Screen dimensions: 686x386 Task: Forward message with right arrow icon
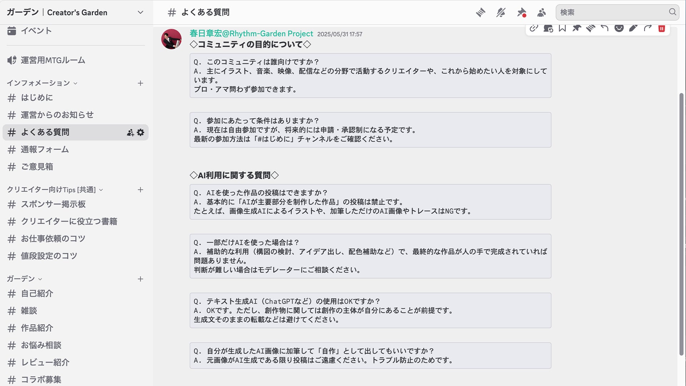click(x=647, y=29)
